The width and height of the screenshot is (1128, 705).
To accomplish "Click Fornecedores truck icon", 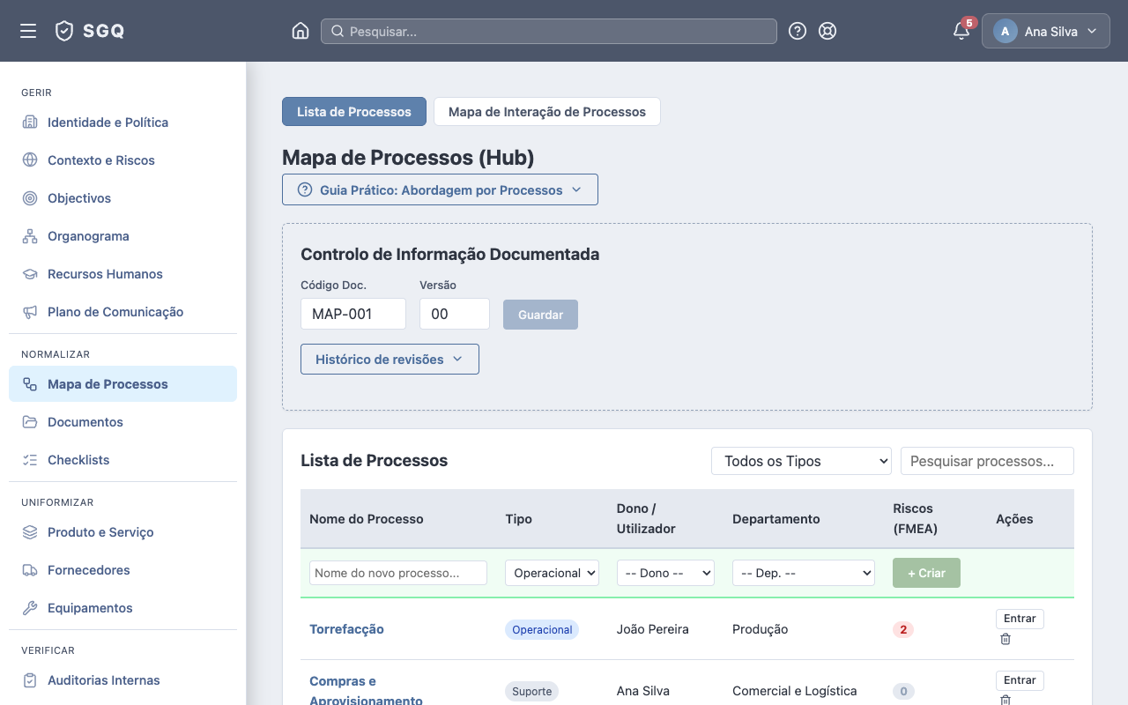I will coord(30,570).
